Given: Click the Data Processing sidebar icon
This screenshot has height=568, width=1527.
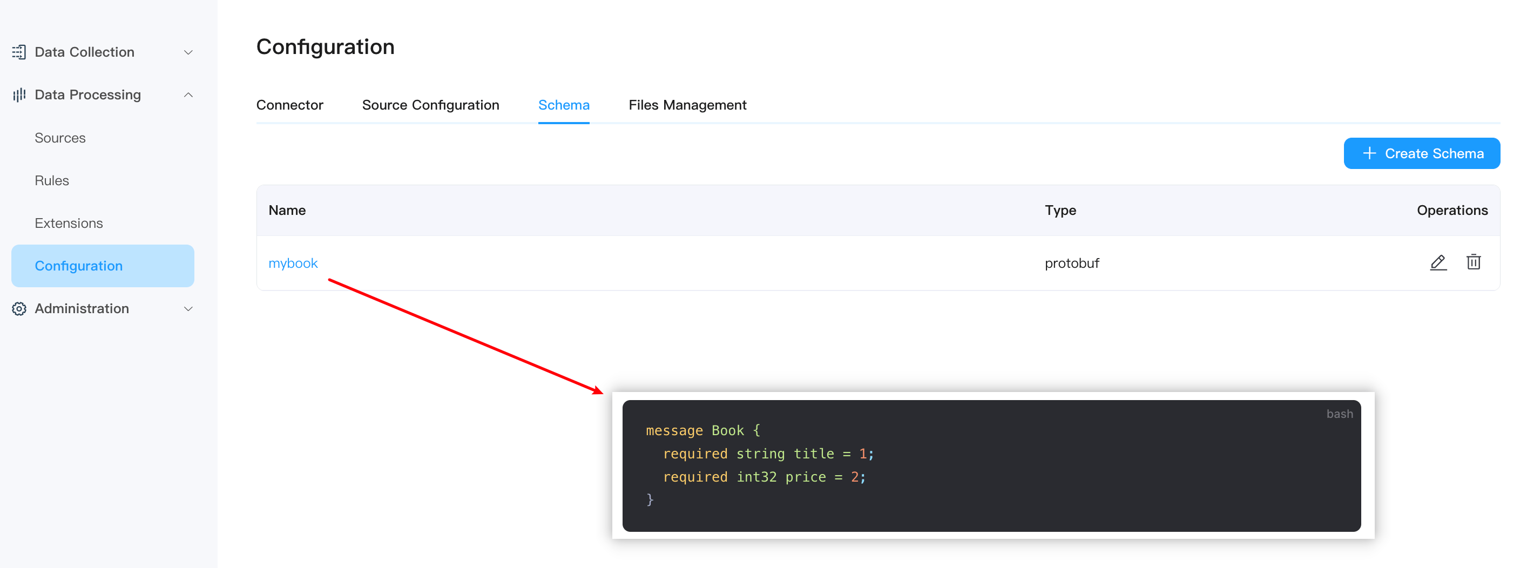Looking at the screenshot, I should click(19, 95).
